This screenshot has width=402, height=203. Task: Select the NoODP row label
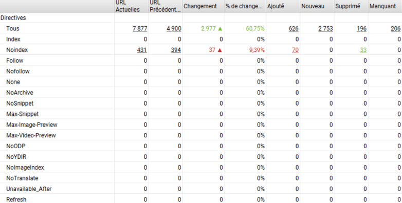coord(16,146)
